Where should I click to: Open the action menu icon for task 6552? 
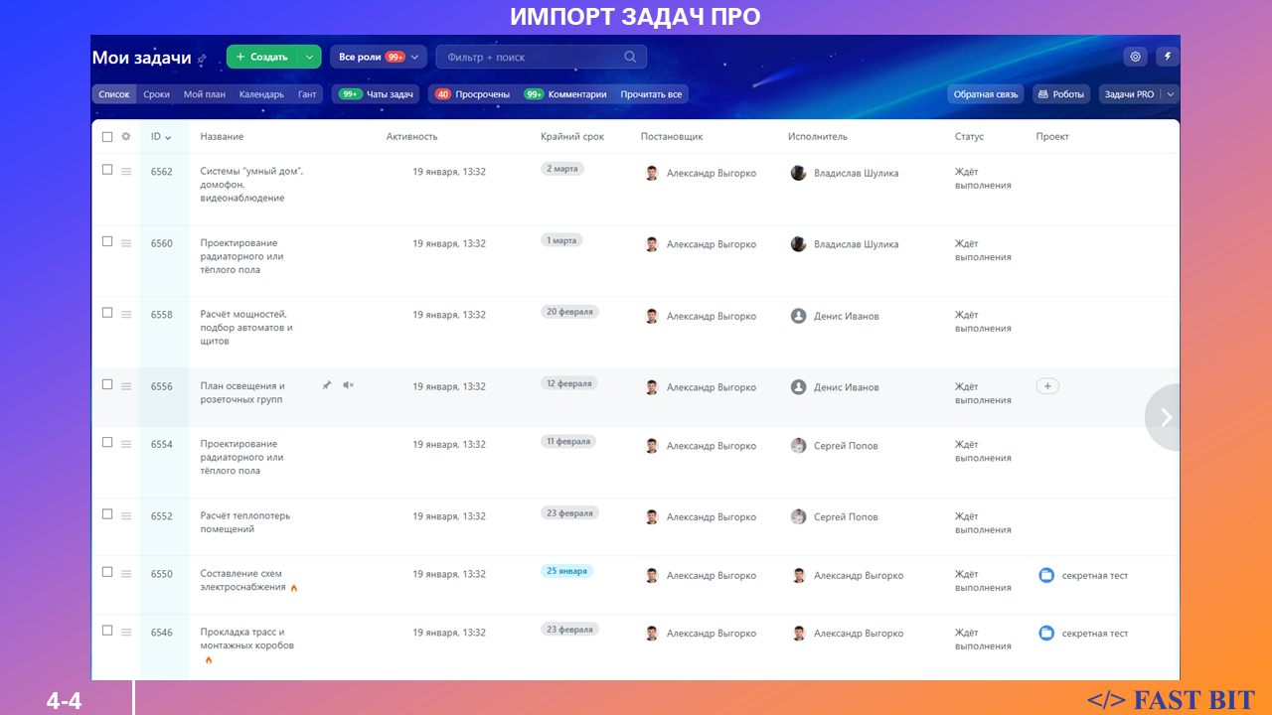[x=126, y=515]
